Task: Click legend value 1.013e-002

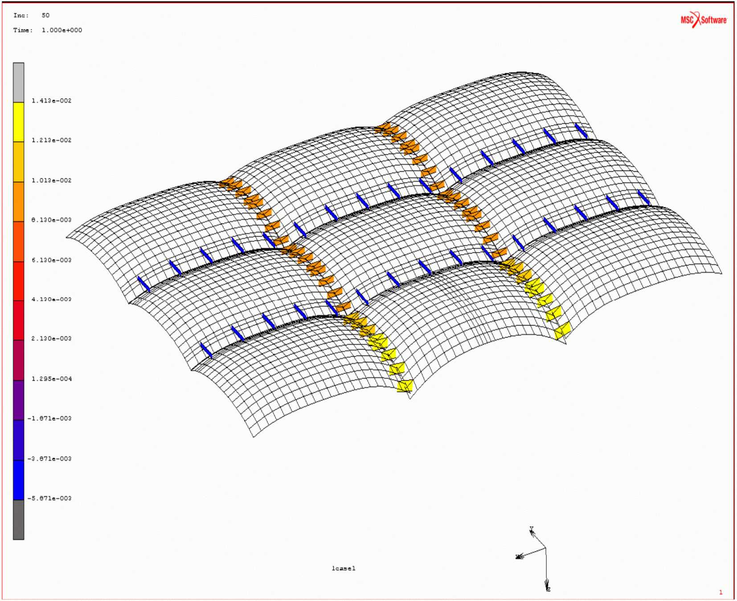Action: (x=51, y=180)
